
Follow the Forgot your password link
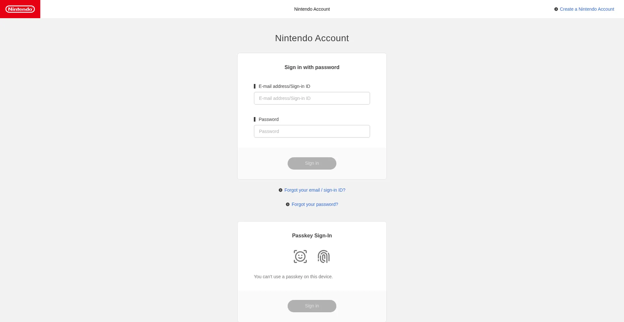point(315,204)
